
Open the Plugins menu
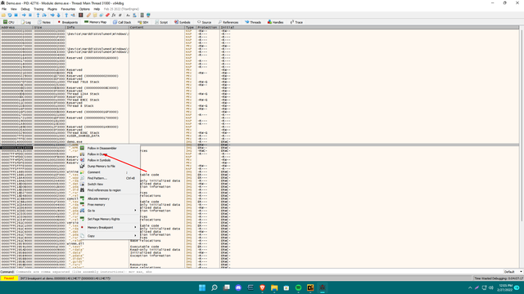pyautogui.click(x=52, y=9)
